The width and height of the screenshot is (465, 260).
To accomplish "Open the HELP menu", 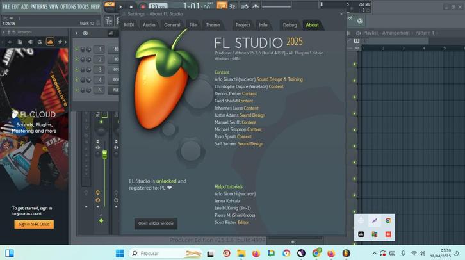I will pyautogui.click(x=95, y=6).
